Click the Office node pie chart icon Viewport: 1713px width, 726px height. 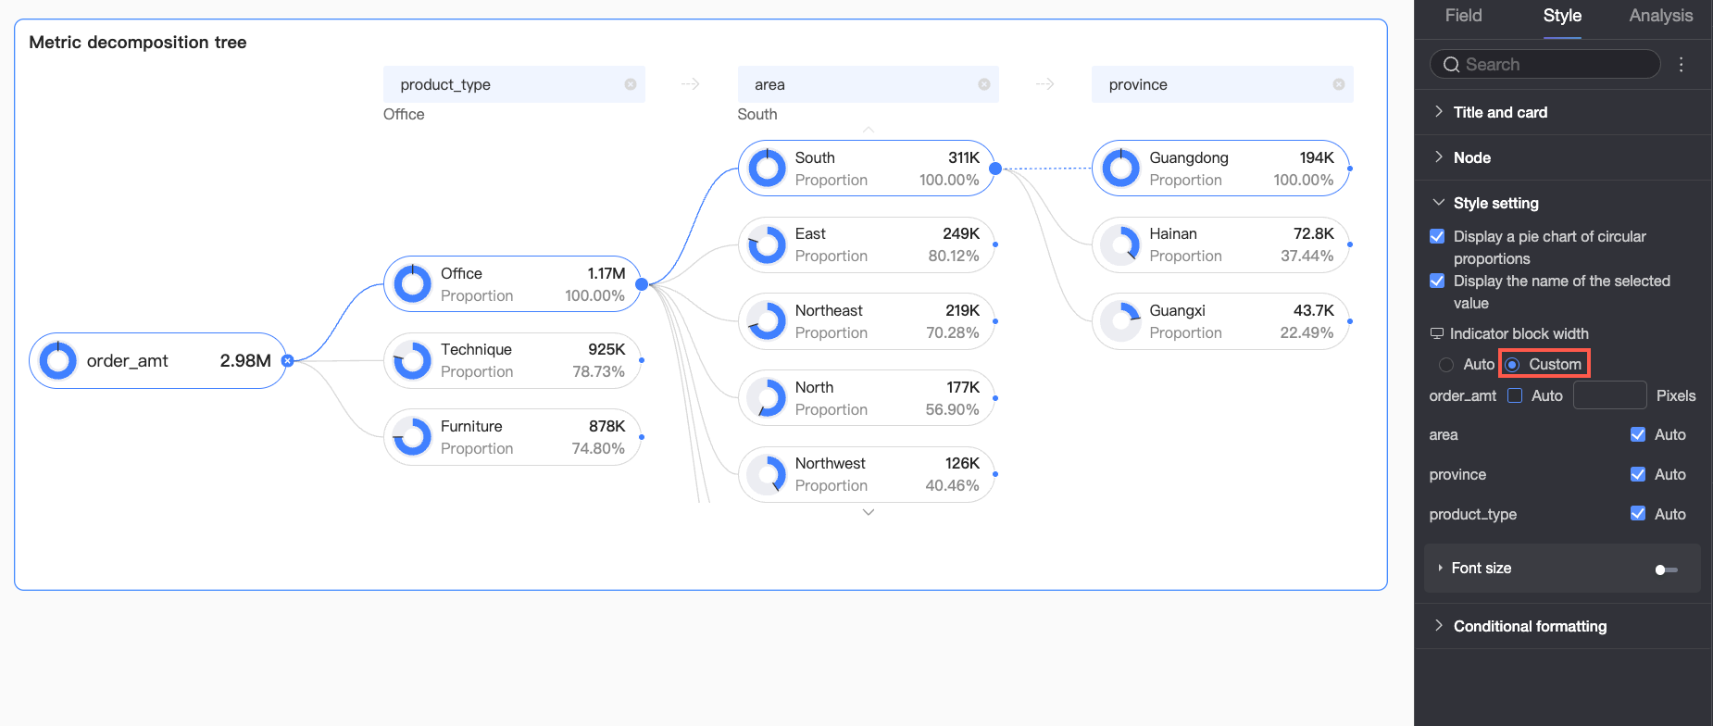point(413,284)
